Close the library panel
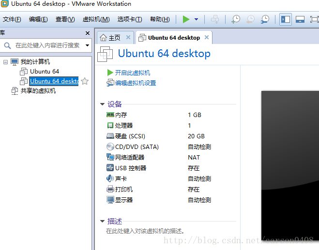This screenshot has width=319, height=250. tap(88, 33)
